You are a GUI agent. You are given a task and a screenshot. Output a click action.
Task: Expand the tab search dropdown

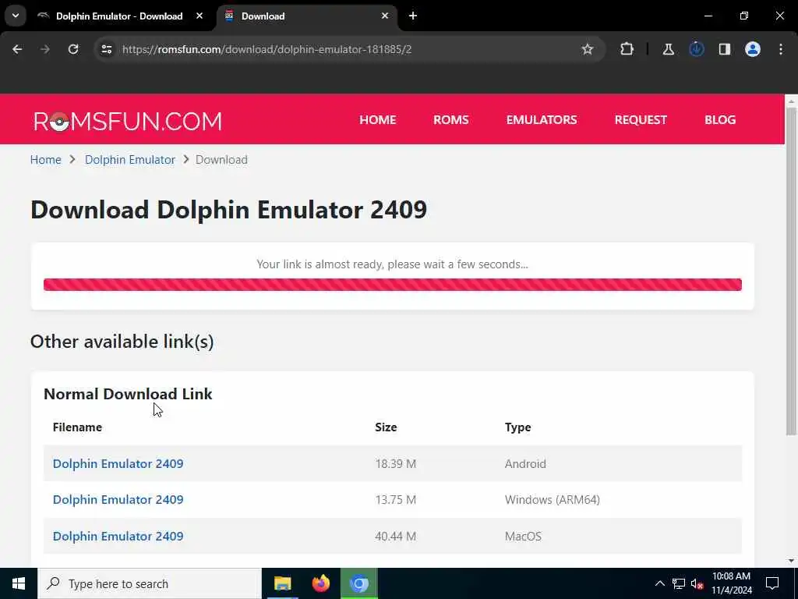tap(16, 16)
